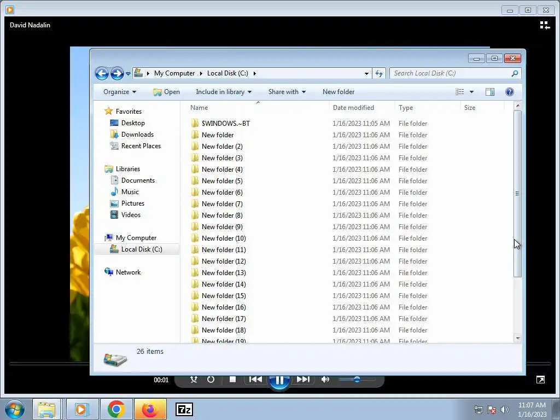The image size is (560, 420).
Task: Open the recent locations dropdown arrow
Action: [x=128, y=74]
